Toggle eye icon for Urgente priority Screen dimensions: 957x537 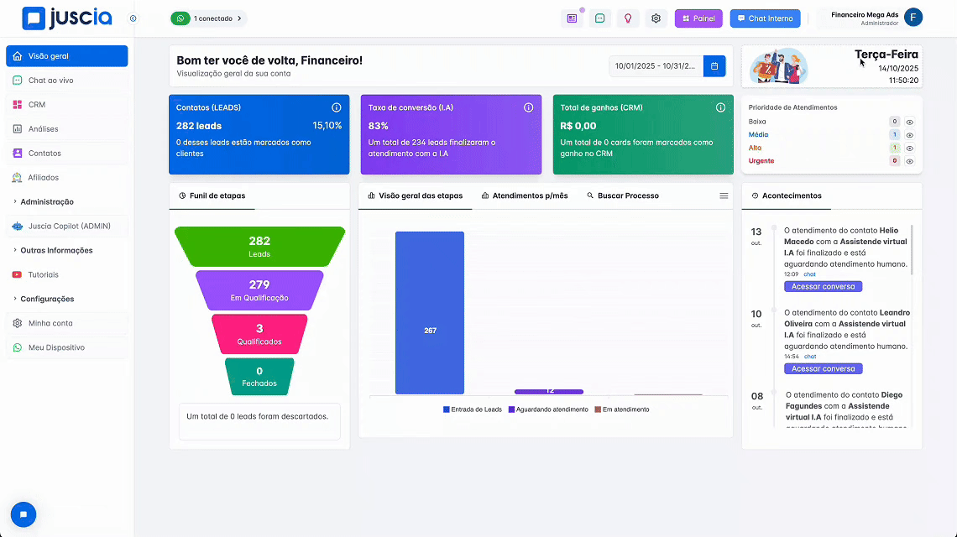click(909, 161)
